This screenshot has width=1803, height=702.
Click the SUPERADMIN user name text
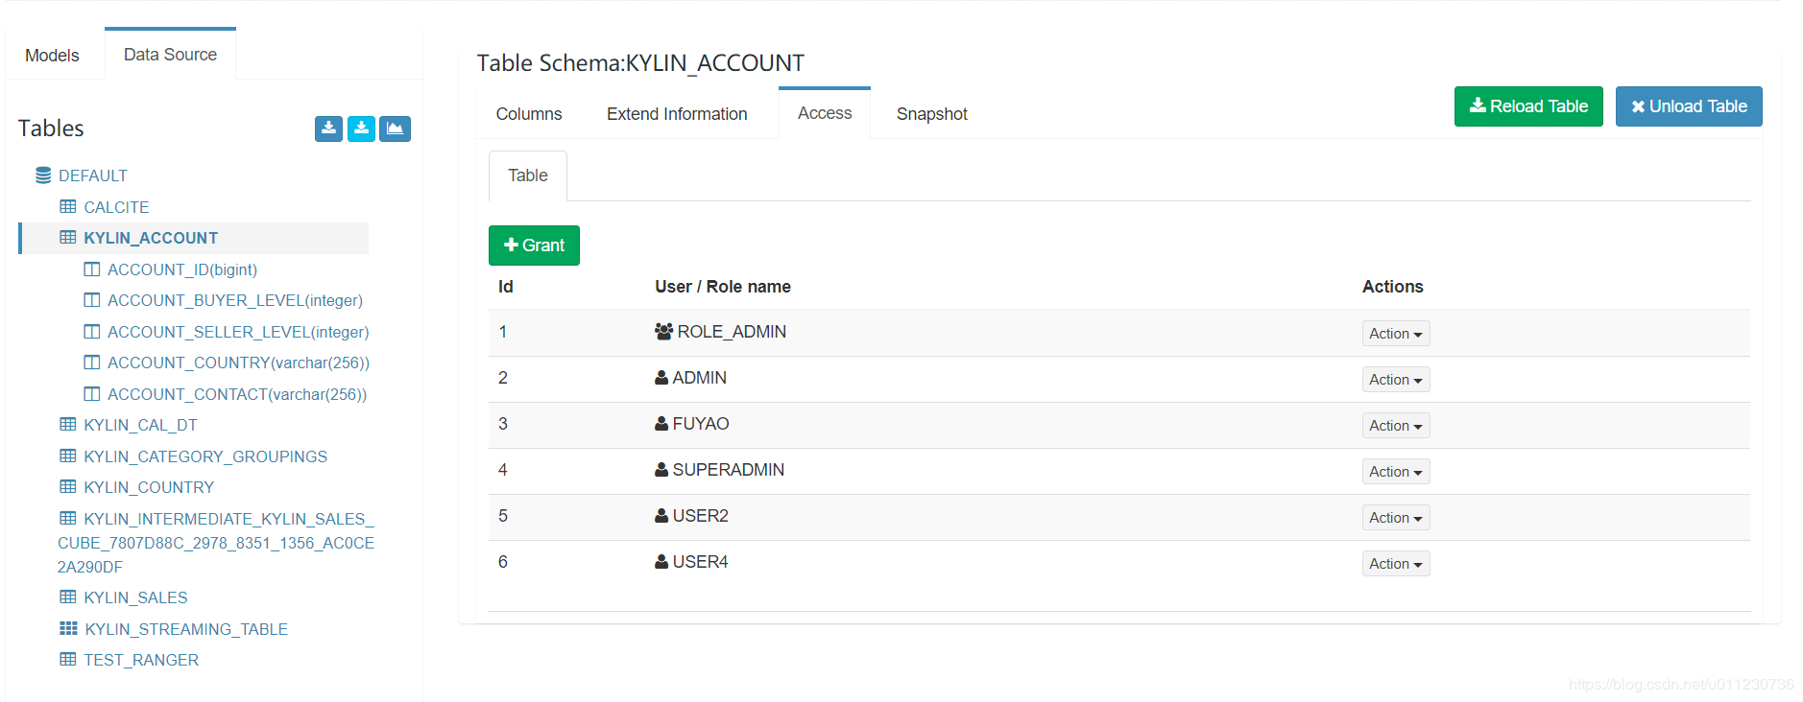(x=729, y=470)
